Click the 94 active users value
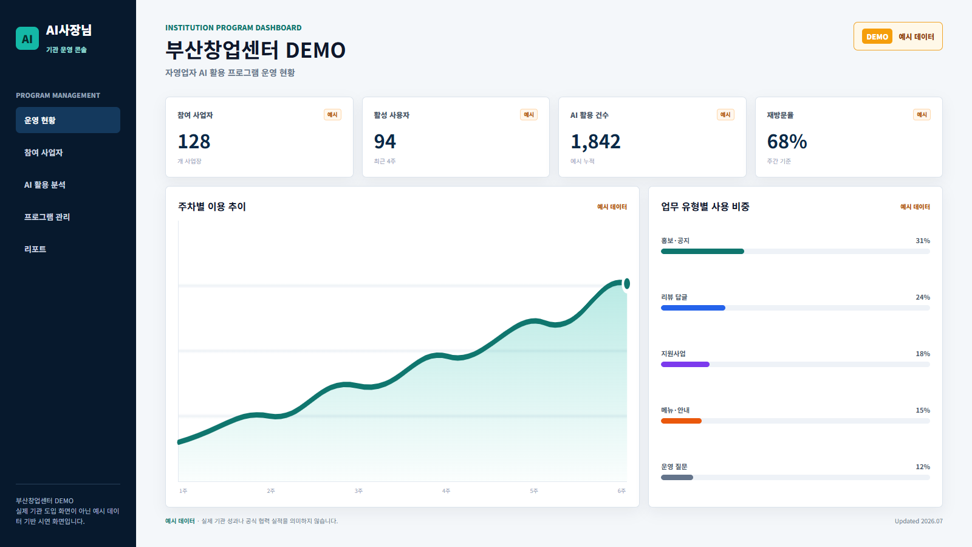Image resolution: width=972 pixels, height=547 pixels. coord(385,142)
